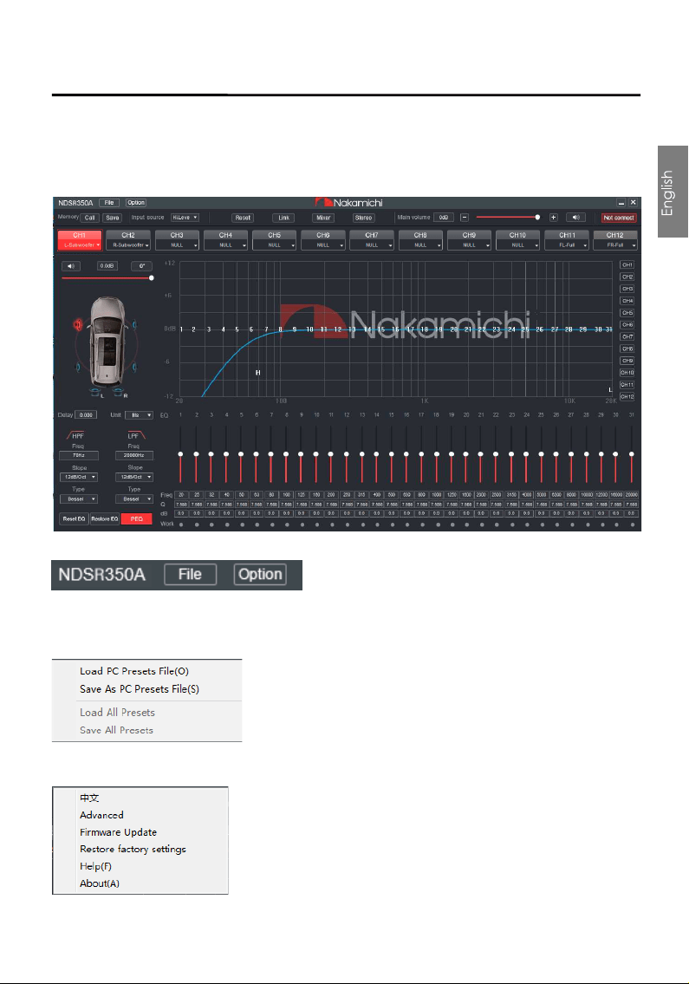Increase main volume with the plus button
Image resolution: width=689 pixels, height=984 pixels.
(x=554, y=218)
